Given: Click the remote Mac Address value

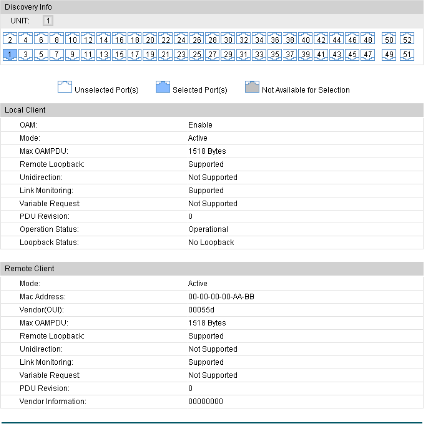Looking at the screenshot, I should (221, 297).
